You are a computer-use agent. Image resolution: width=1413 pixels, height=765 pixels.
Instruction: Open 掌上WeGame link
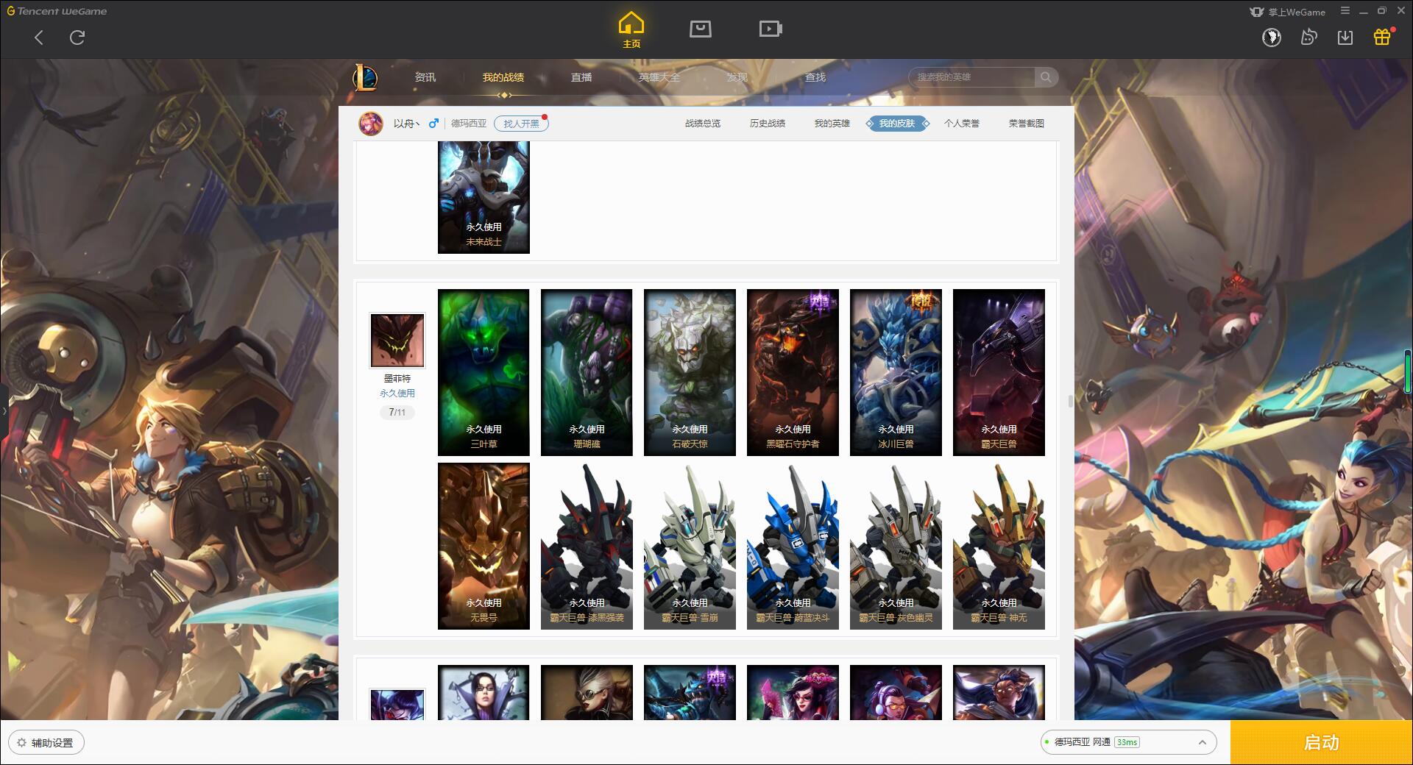click(1288, 12)
